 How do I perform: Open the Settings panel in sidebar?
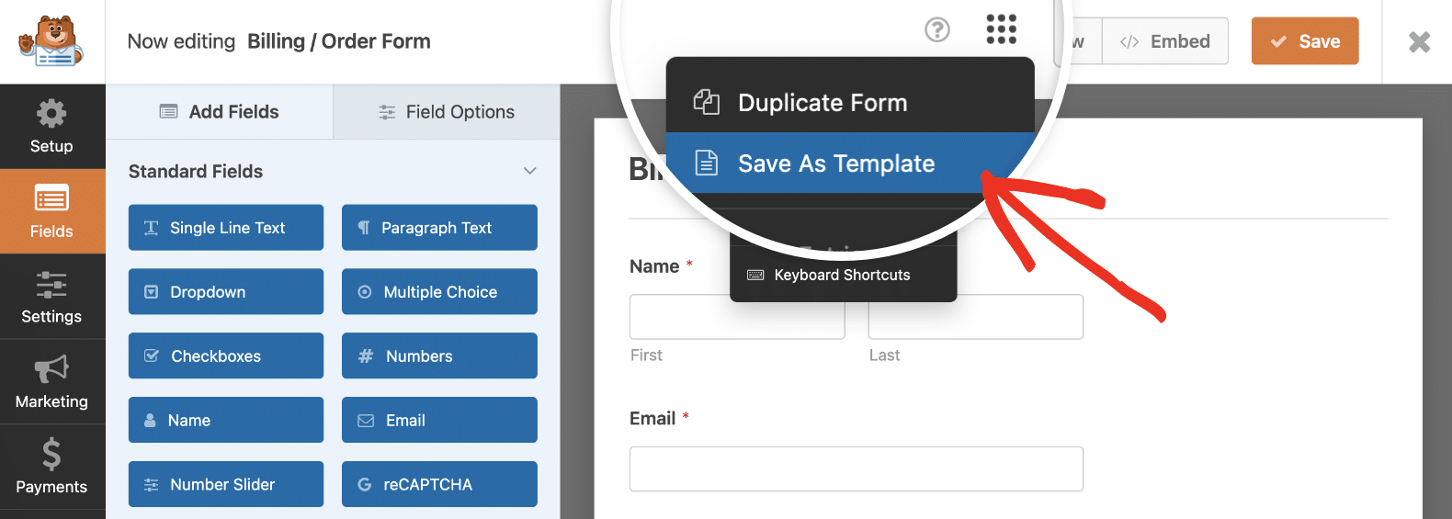tap(51, 297)
